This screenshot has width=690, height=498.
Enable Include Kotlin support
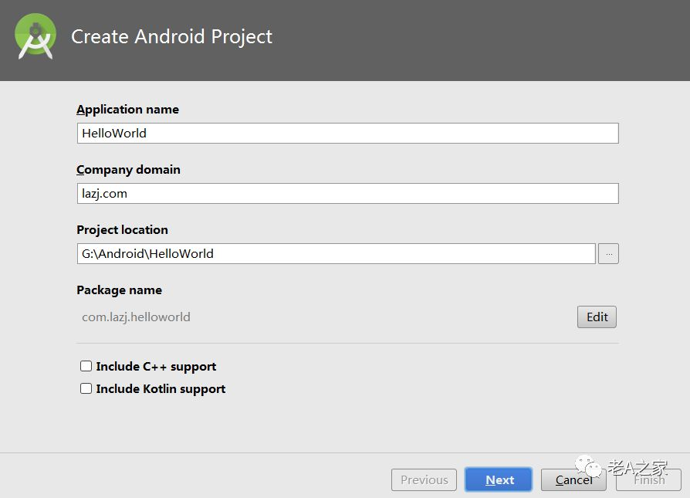click(x=86, y=388)
